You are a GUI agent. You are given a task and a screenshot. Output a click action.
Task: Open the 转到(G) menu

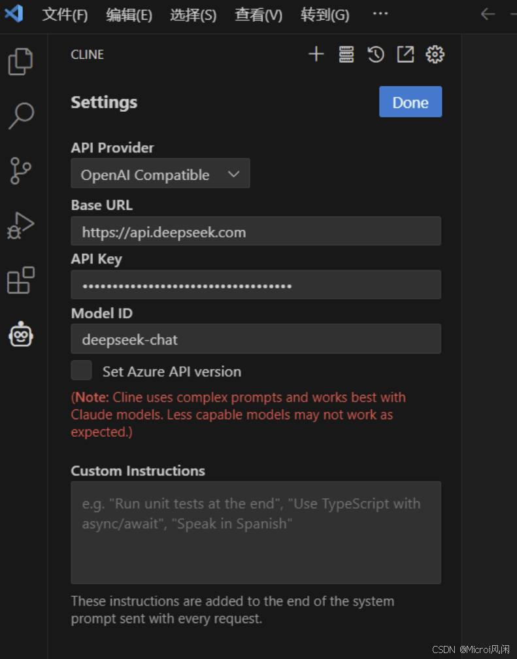click(325, 14)
